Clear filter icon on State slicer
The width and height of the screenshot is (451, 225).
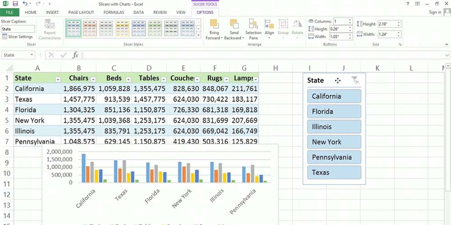[355, 80]
